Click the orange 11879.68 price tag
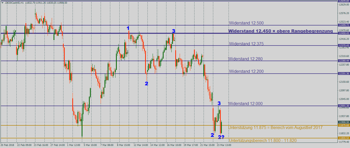The width and height of the screenshot is (350, 148). point(344,125)
